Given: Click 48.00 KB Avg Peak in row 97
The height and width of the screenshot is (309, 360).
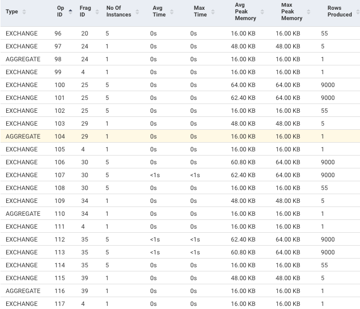Looking at the screenshot, I should 243,46.
